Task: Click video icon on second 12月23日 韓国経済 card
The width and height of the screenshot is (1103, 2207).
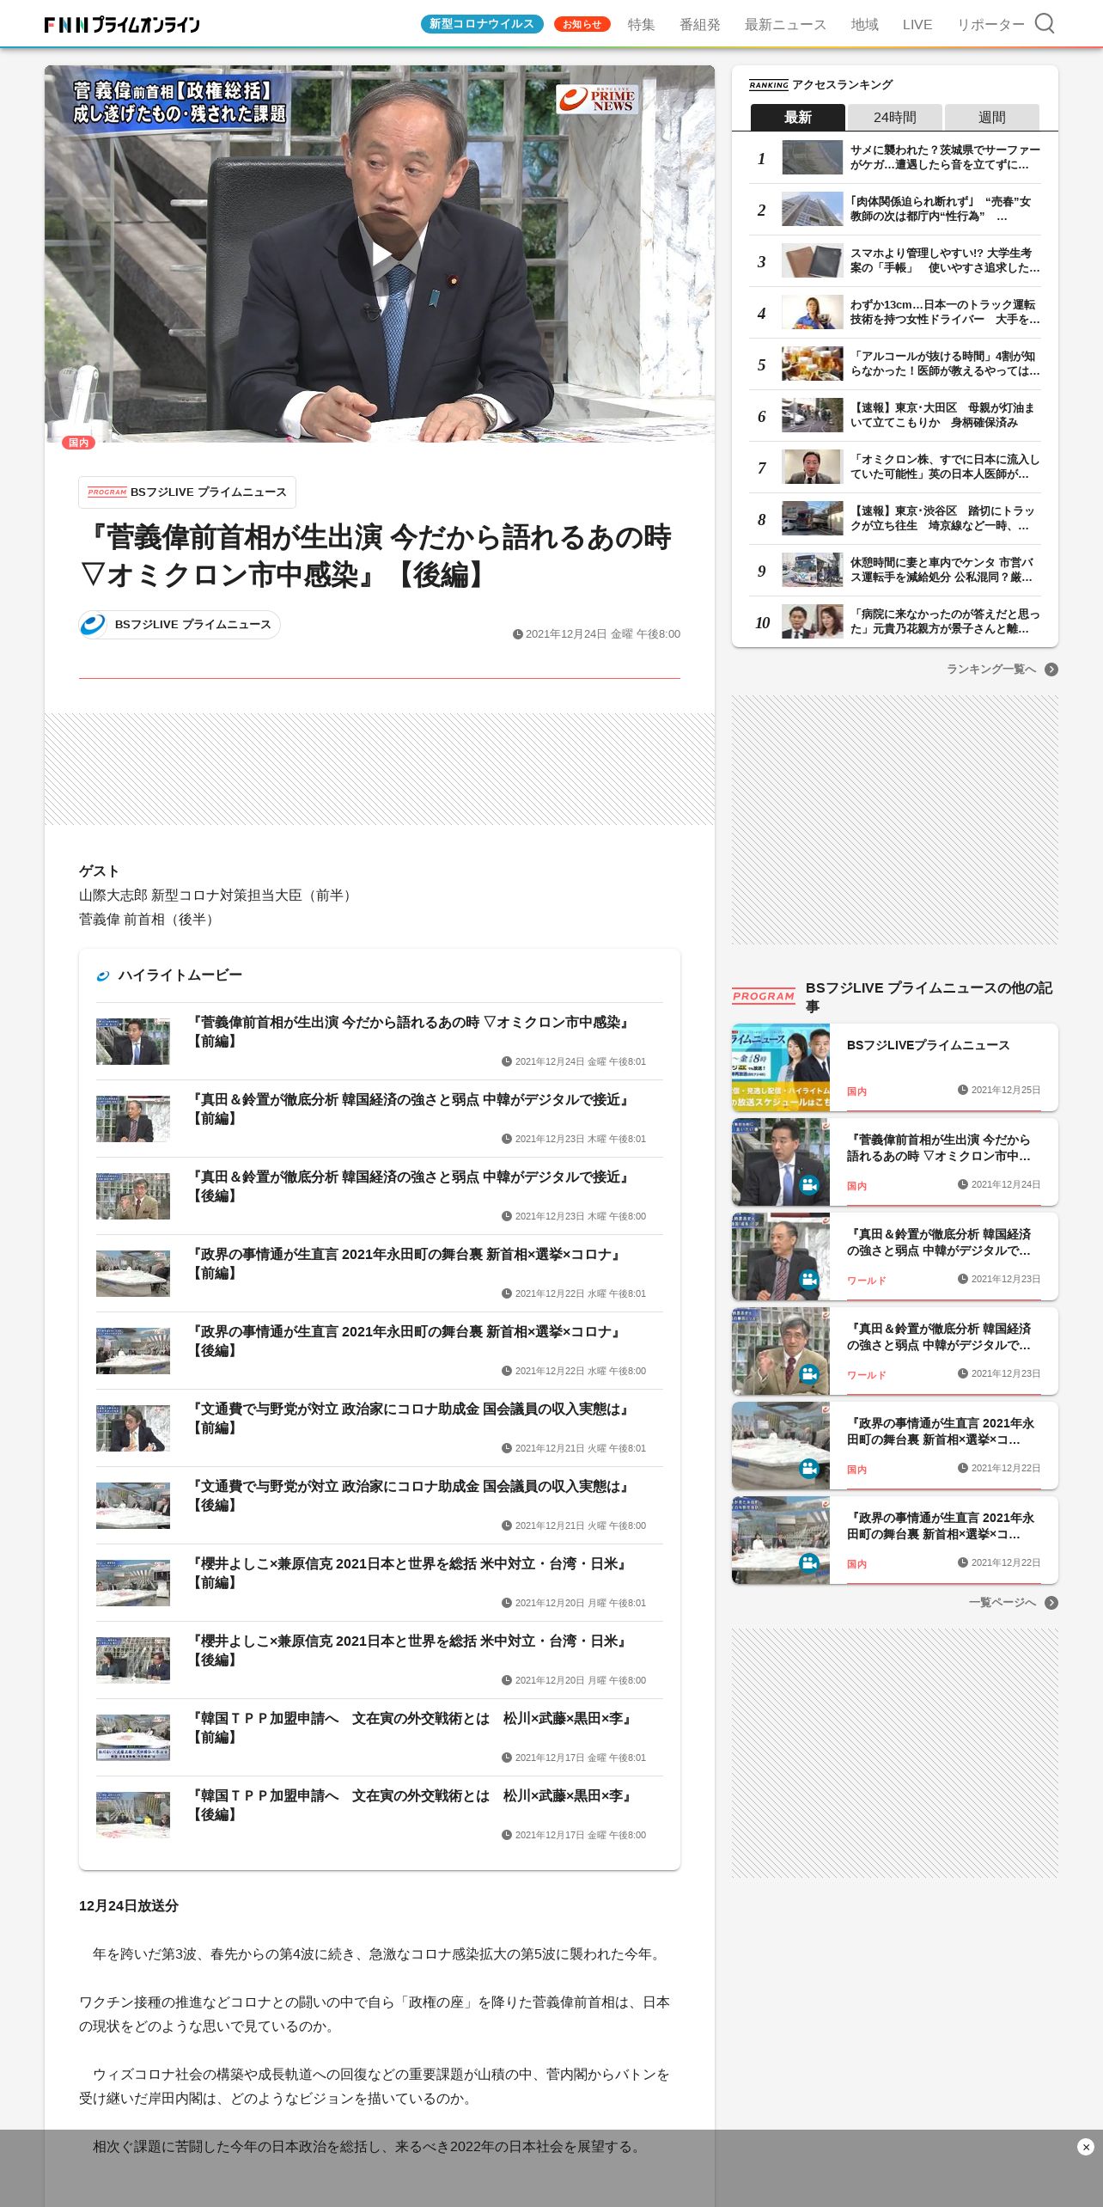Action: 809,1374
